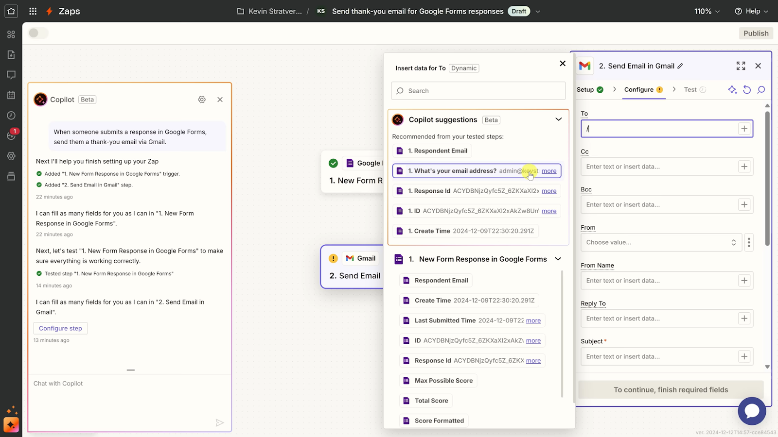Open the three-dot menu beside the From field
The width and height of the screenshot is (778, 437).
click(749, 242)
